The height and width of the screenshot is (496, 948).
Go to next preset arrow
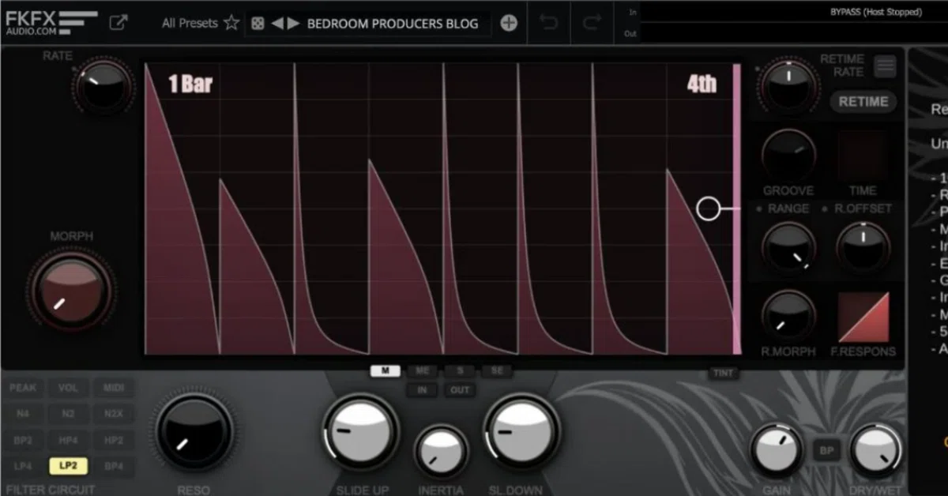294,24
